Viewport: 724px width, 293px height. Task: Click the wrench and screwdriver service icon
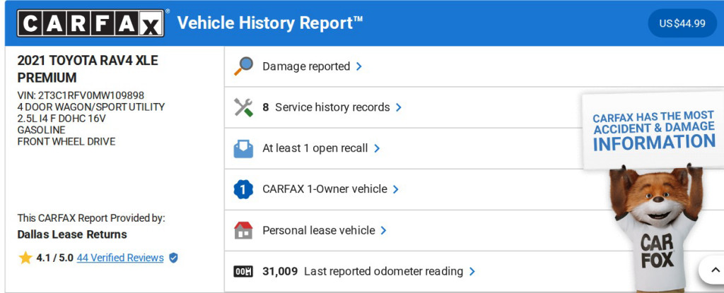click(x=243, y=107)
